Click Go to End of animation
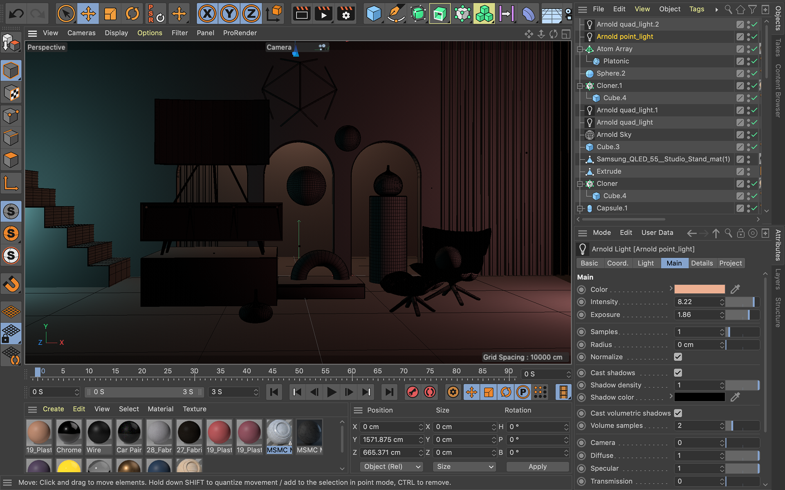This screenshot has height=490, width=785. tap(389, 392)
